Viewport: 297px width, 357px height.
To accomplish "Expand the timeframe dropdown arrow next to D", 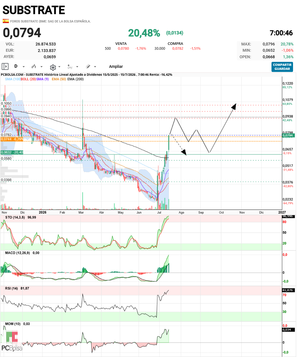I will coord(24,67).
